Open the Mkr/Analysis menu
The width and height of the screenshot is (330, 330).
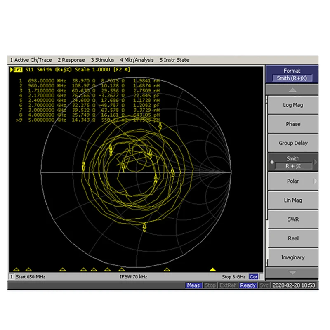pyautogui.click(x=137, y=60)
